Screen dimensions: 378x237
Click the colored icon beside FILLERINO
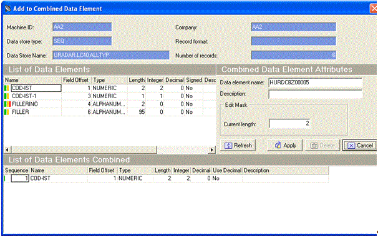7,104
